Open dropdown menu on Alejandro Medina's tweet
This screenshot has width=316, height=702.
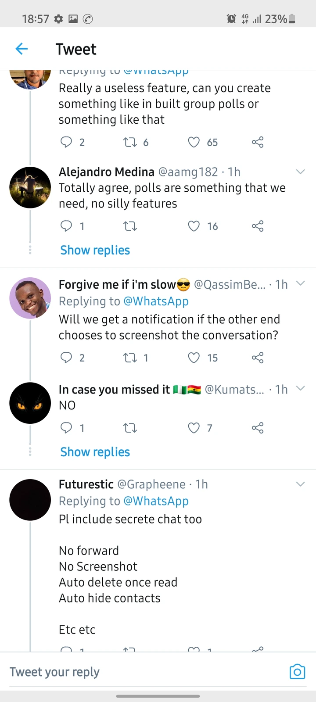coord(300,172)
